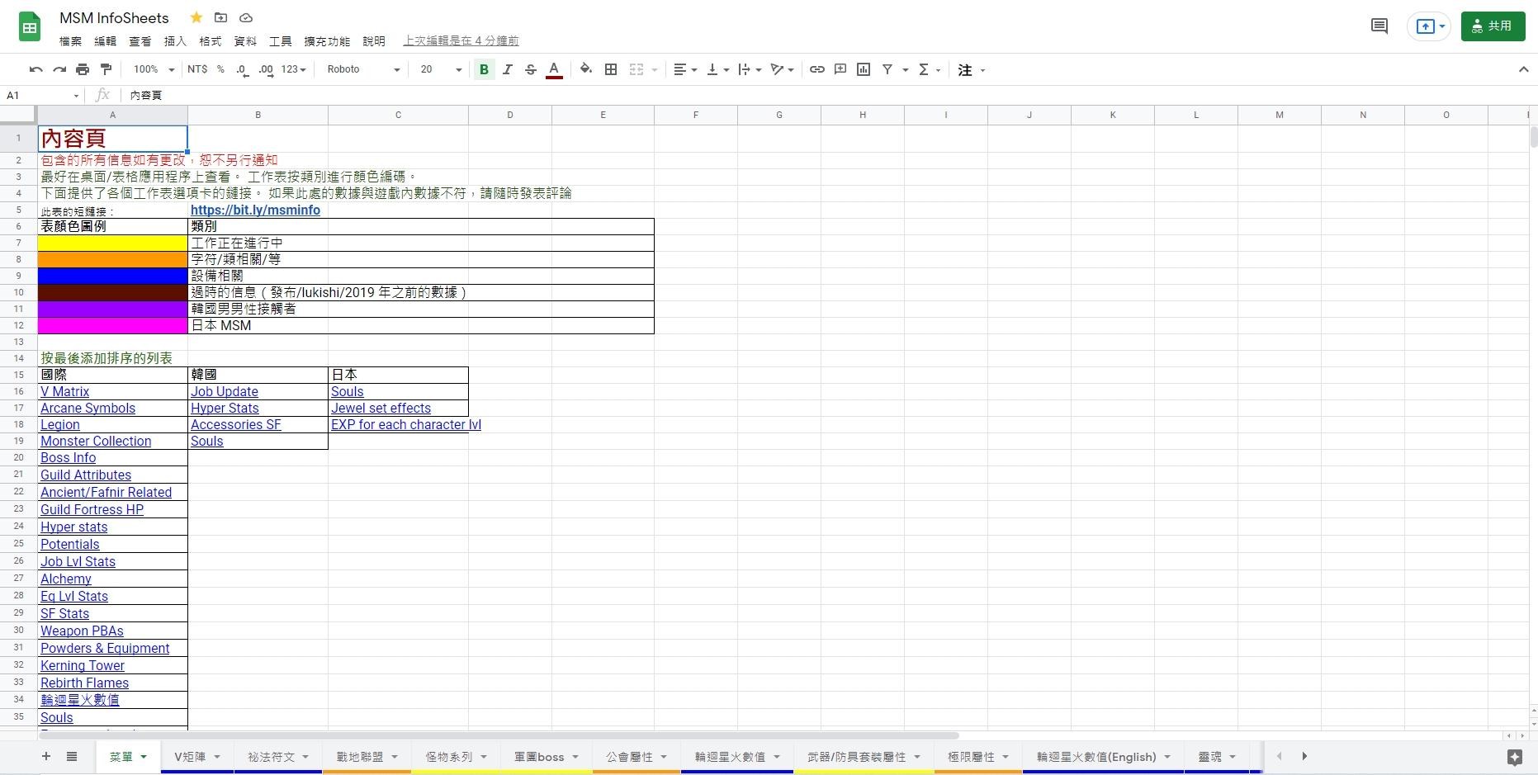Create a filter
Screen dimensions: 1538x775
pyautogui.click(x=887, y=69)
